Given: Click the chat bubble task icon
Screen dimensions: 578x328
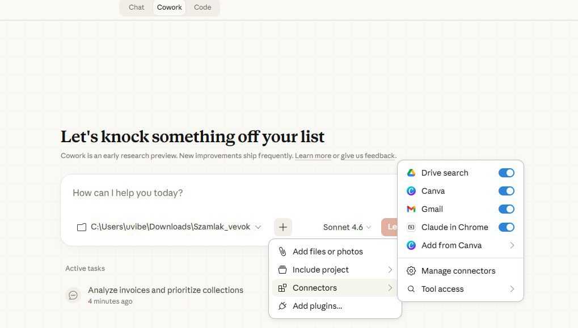Looking at the screenshot, I should pos(73,295).
